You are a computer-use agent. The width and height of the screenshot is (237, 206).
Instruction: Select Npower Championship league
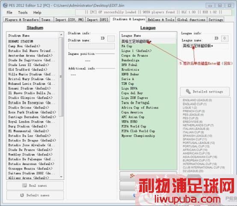coord(148,136)
